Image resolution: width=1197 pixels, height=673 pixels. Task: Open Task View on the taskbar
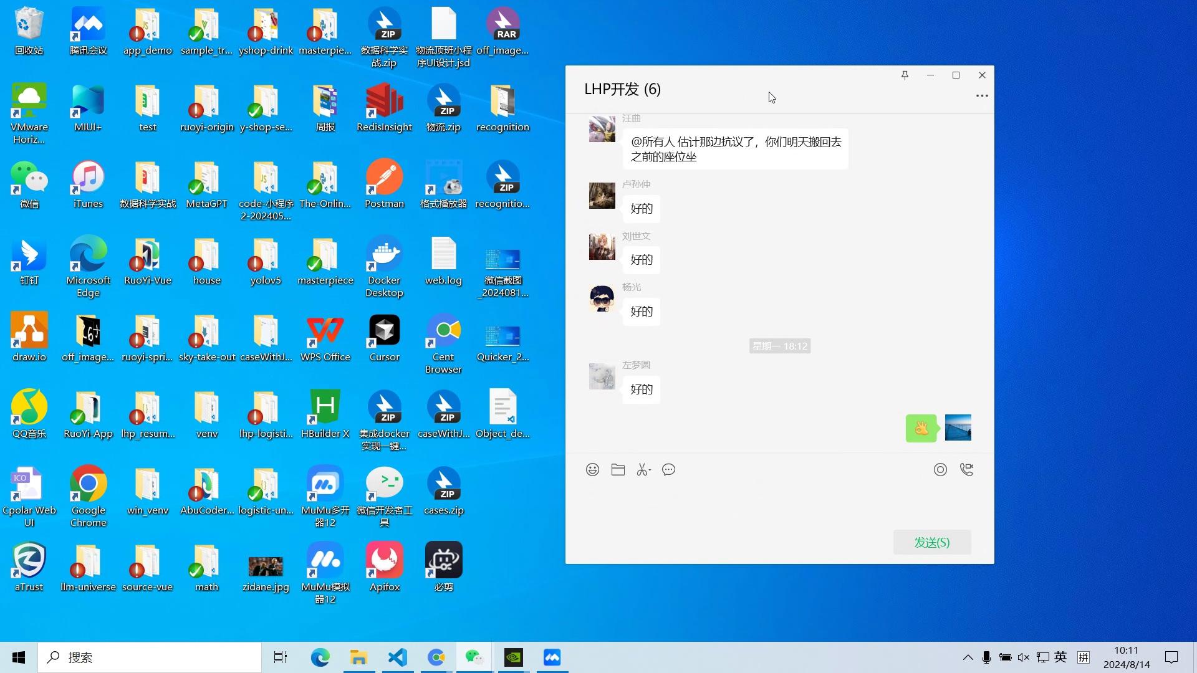tap(281, 657)
